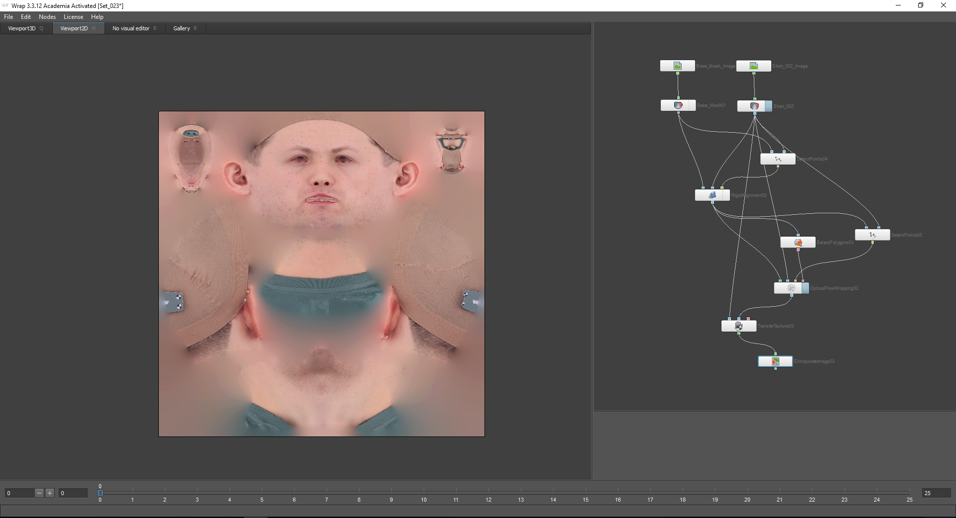Click the ExtrapolateImage03 node label
The height and width of the screenshot is (518, 956).
point(814,361)
